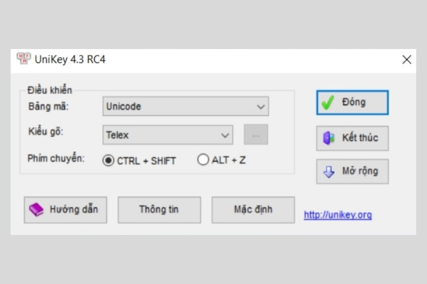Click the green checkmark on Đóng button

tap(328, 103)
